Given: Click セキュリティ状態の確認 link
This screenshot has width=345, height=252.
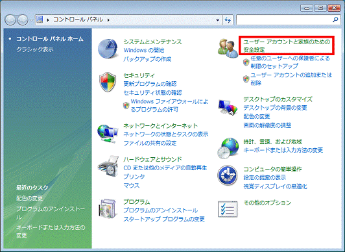Looking at the screenshot, I should point(152,92).
